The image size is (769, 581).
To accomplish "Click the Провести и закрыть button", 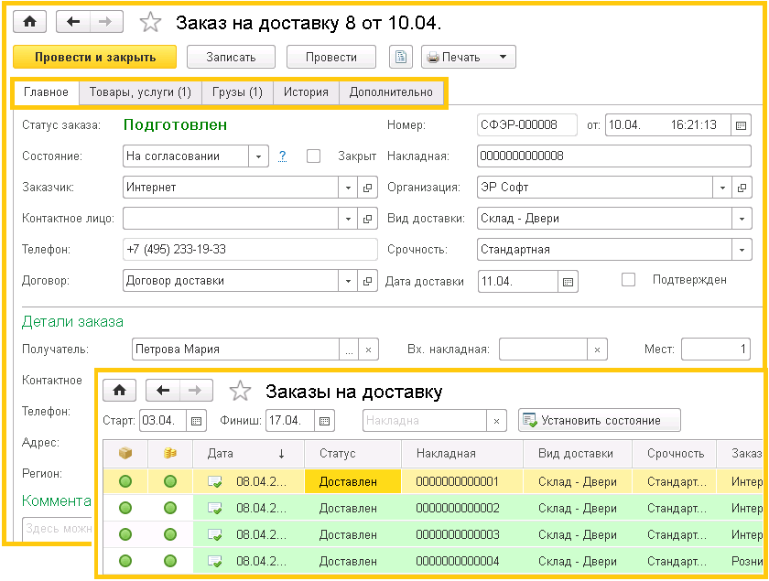I will pyautogui.click(x=94, y=56).
